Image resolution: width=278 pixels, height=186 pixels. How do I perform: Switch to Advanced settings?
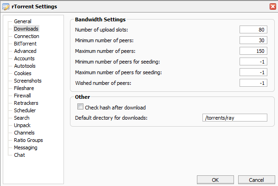pos(25,51)
